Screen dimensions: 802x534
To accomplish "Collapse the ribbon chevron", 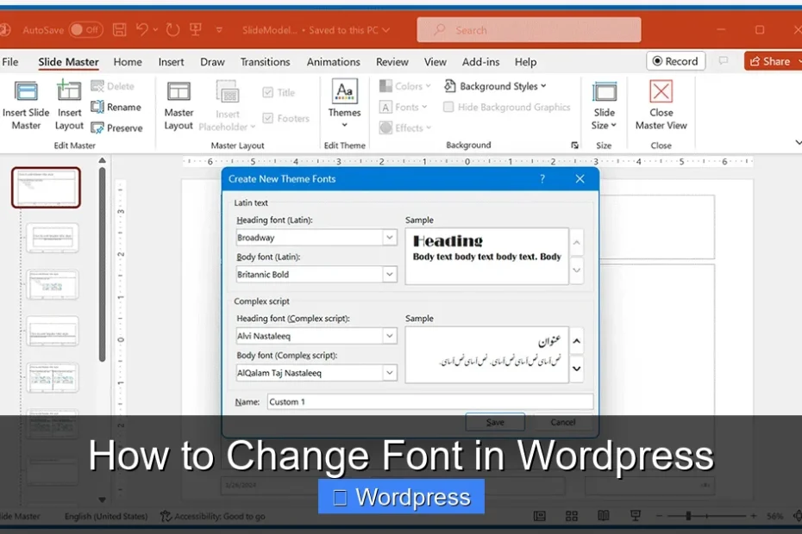I will click(x=798, y=142).
